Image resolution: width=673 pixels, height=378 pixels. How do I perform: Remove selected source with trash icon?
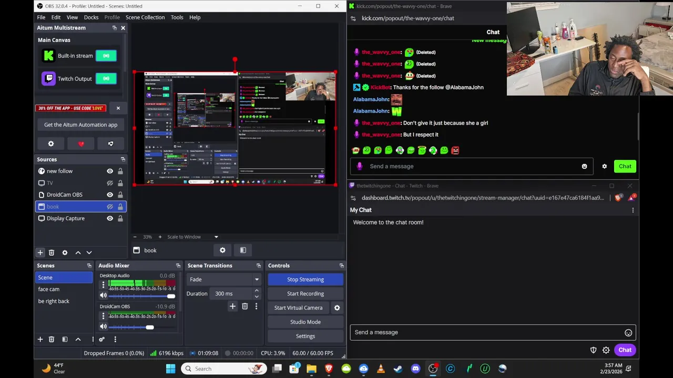pyautogui.click(x=52, y=253)
